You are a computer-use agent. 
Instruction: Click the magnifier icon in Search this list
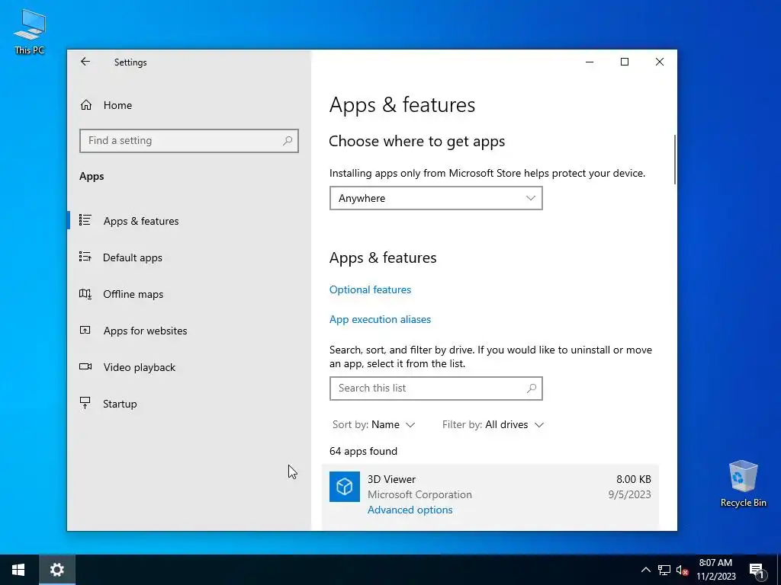pyautogui.click(x=532, y=388)
